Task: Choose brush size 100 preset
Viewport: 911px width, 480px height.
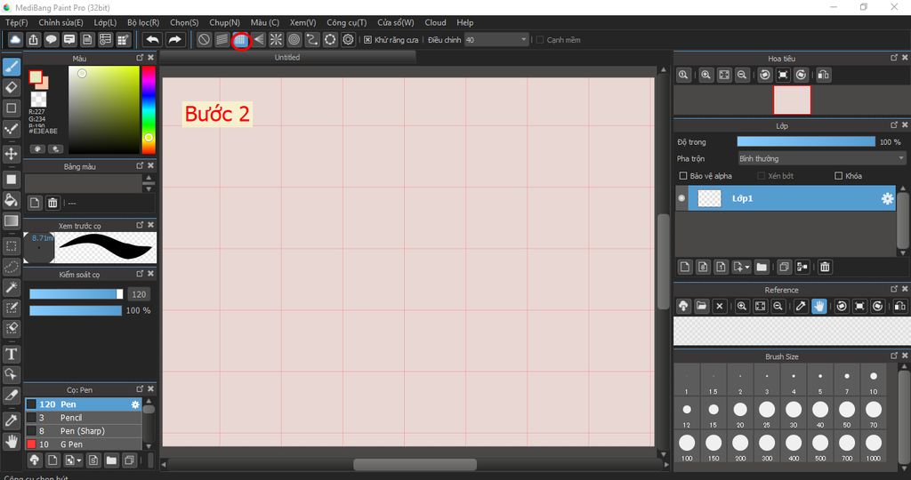Action: [x=687, y=446]
